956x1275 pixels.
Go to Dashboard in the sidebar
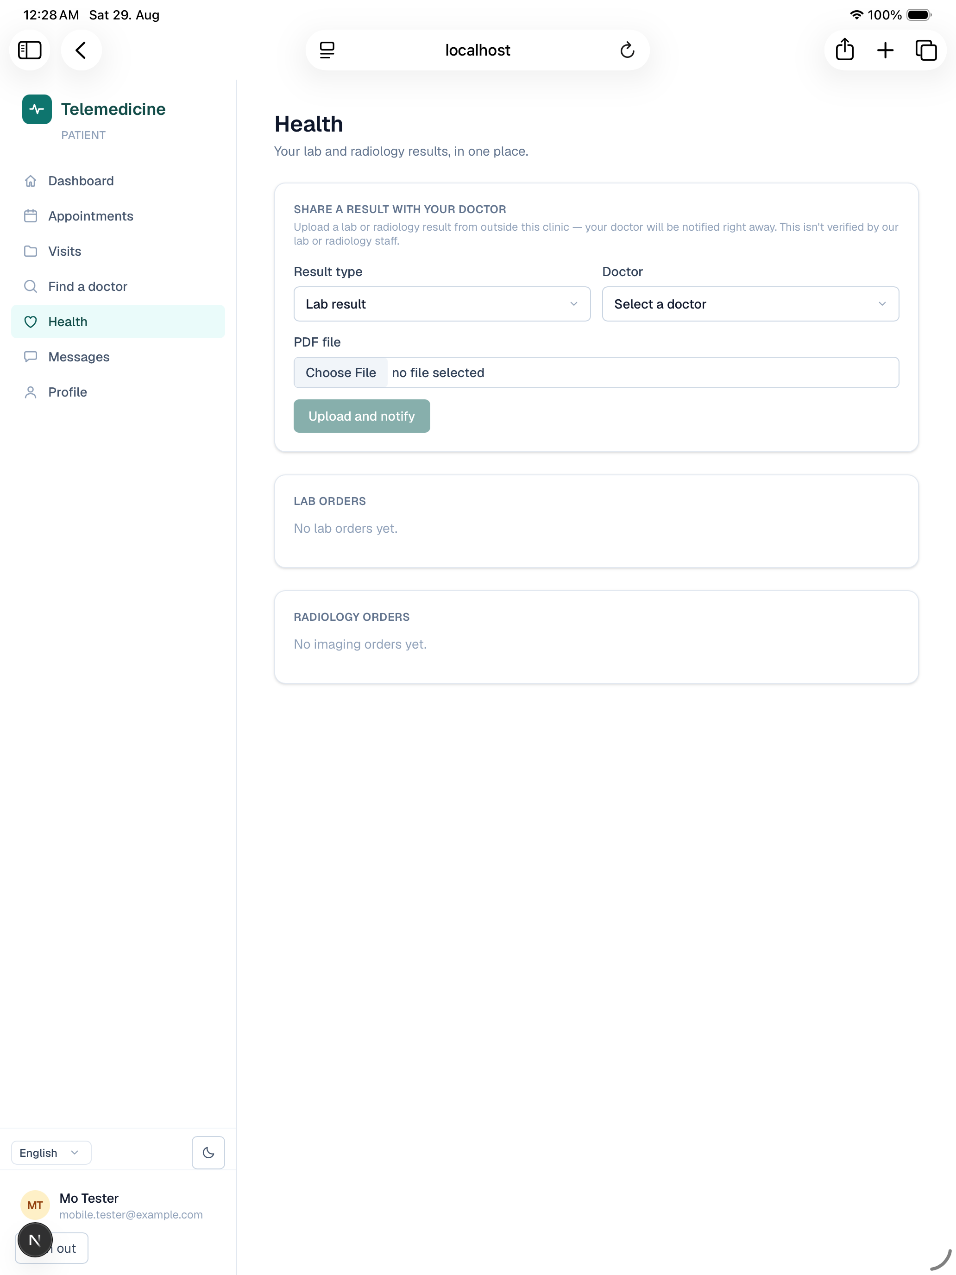coord(118,181)
